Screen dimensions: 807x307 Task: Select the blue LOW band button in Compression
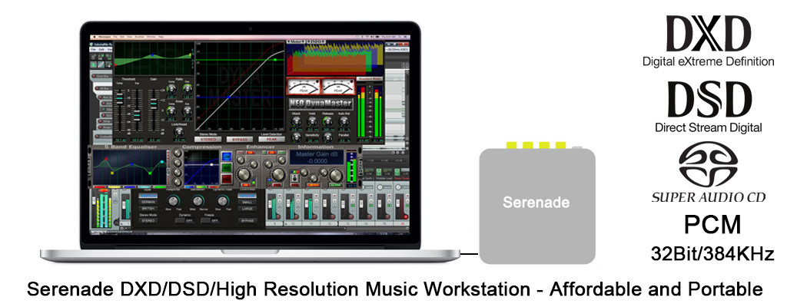pos(227,157)
